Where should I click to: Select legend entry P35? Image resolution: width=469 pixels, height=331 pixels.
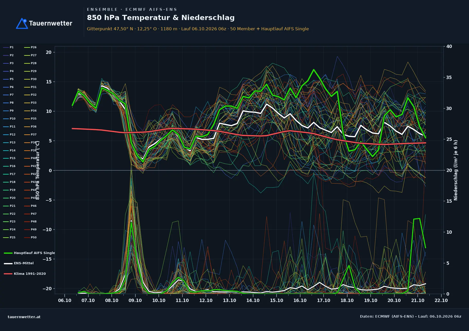coord(30,119)
